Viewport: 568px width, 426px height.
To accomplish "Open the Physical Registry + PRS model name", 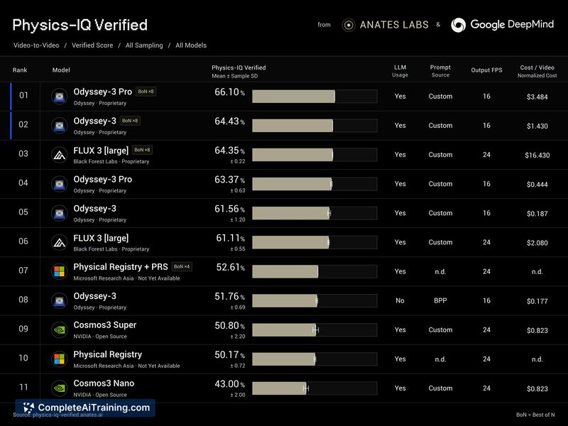I will [x=121, y=267].
